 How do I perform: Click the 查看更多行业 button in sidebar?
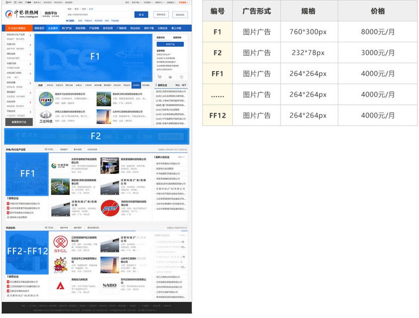[x=19, y=122]
